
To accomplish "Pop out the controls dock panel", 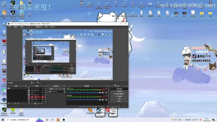I will pyautogui.click(x=127, y=86).
